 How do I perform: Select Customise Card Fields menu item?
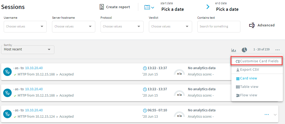pos(257,61)
